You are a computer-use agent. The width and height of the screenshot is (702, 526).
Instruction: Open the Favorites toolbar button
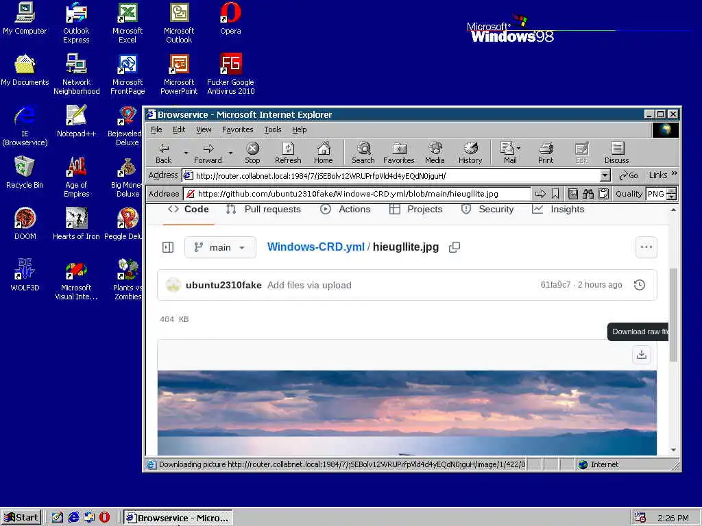coord(398,153)
